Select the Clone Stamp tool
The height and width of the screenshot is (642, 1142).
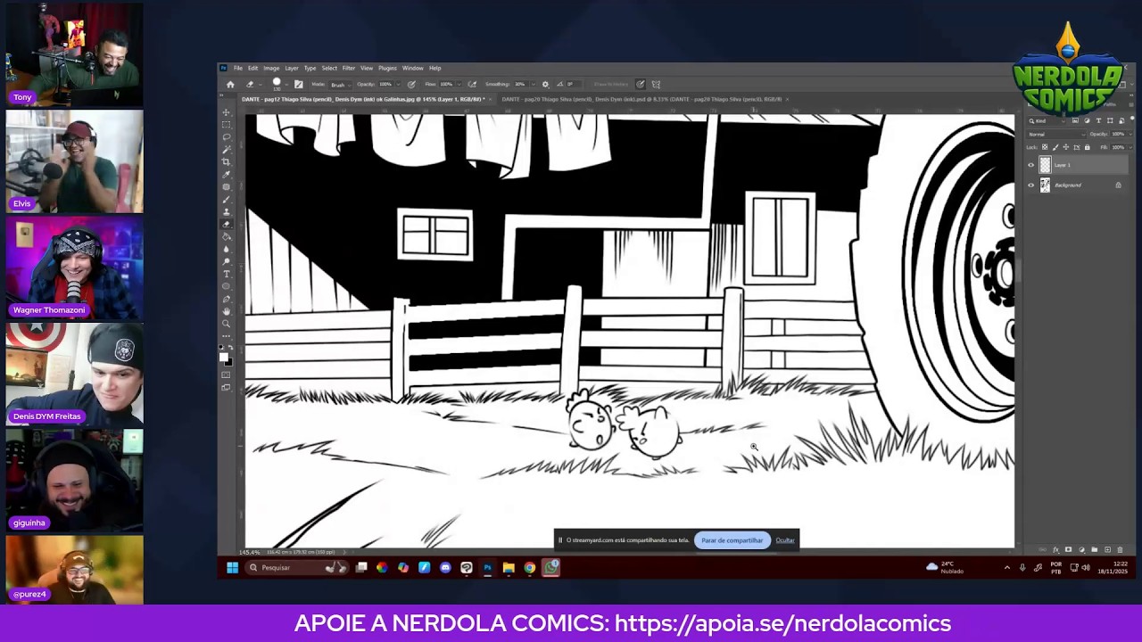[226, 212]
